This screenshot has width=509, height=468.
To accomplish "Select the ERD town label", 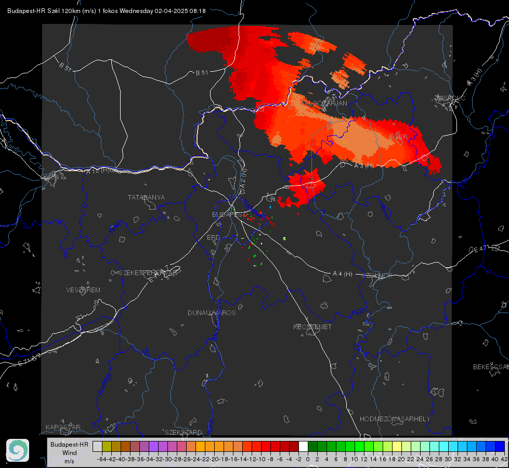I will (x=213, y=238).
